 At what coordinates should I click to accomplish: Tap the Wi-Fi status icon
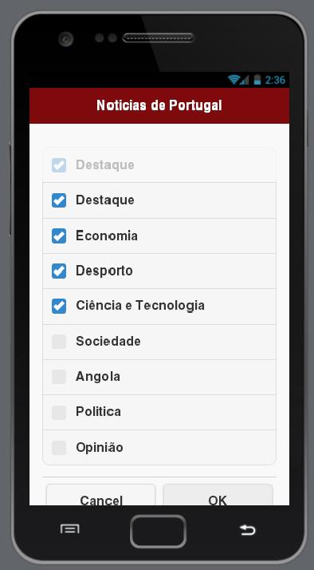(234, 79)
